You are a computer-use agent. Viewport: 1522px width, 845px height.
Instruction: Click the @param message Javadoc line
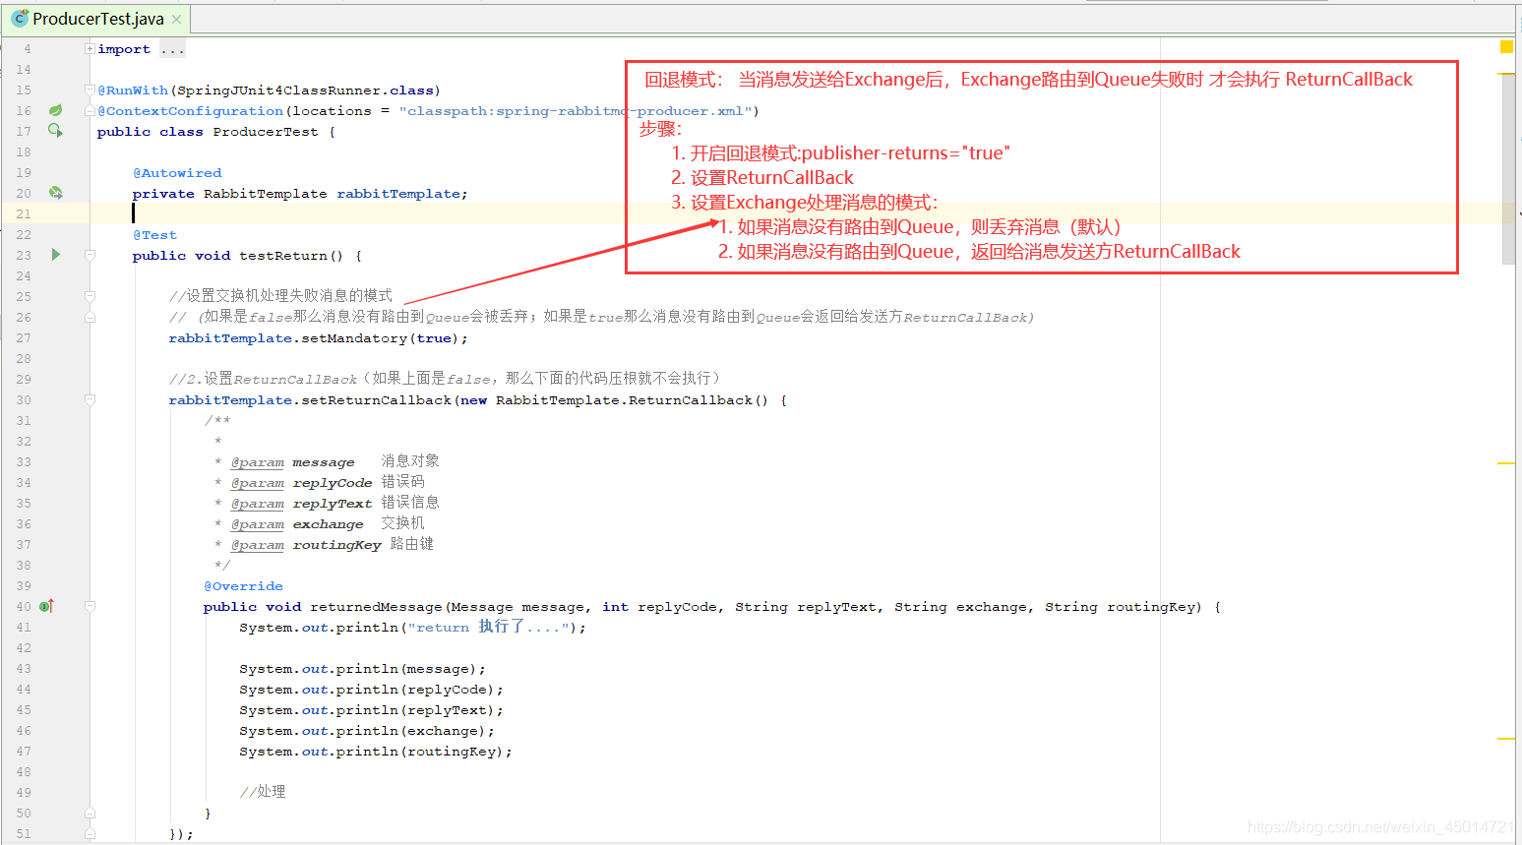point(327,461)
